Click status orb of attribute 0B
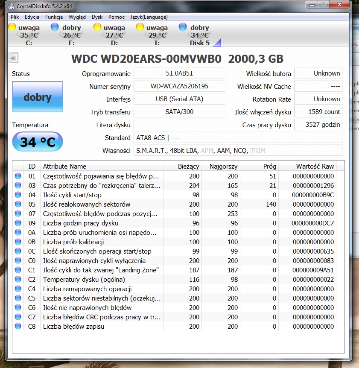 18,242
